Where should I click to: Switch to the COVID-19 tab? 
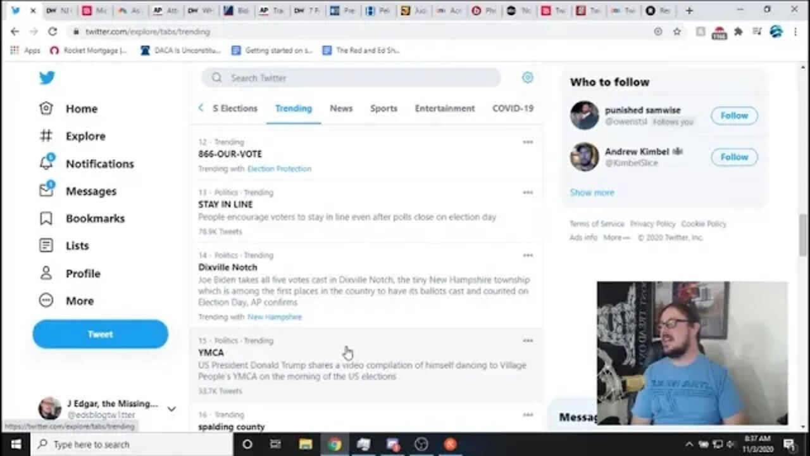tap(513, 108)
